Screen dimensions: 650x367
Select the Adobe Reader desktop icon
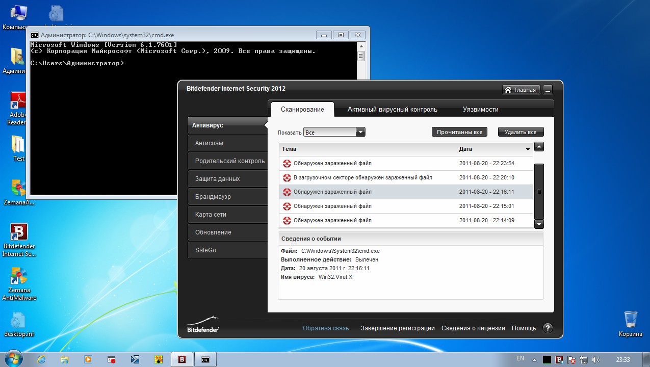click(x=18, y=109)
